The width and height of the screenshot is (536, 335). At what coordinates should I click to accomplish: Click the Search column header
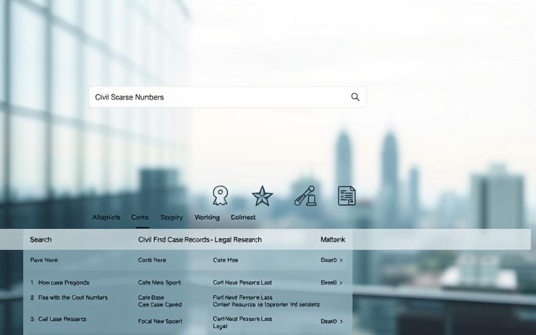(x=41, y=240)
